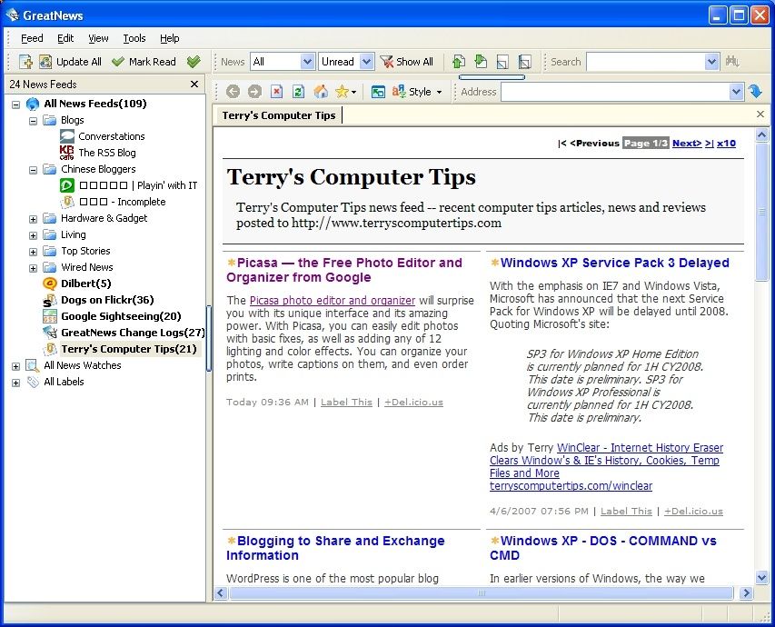Click the blue Go arrow beside Address
This screenshot has height=627, width=775.
(755, 92)
